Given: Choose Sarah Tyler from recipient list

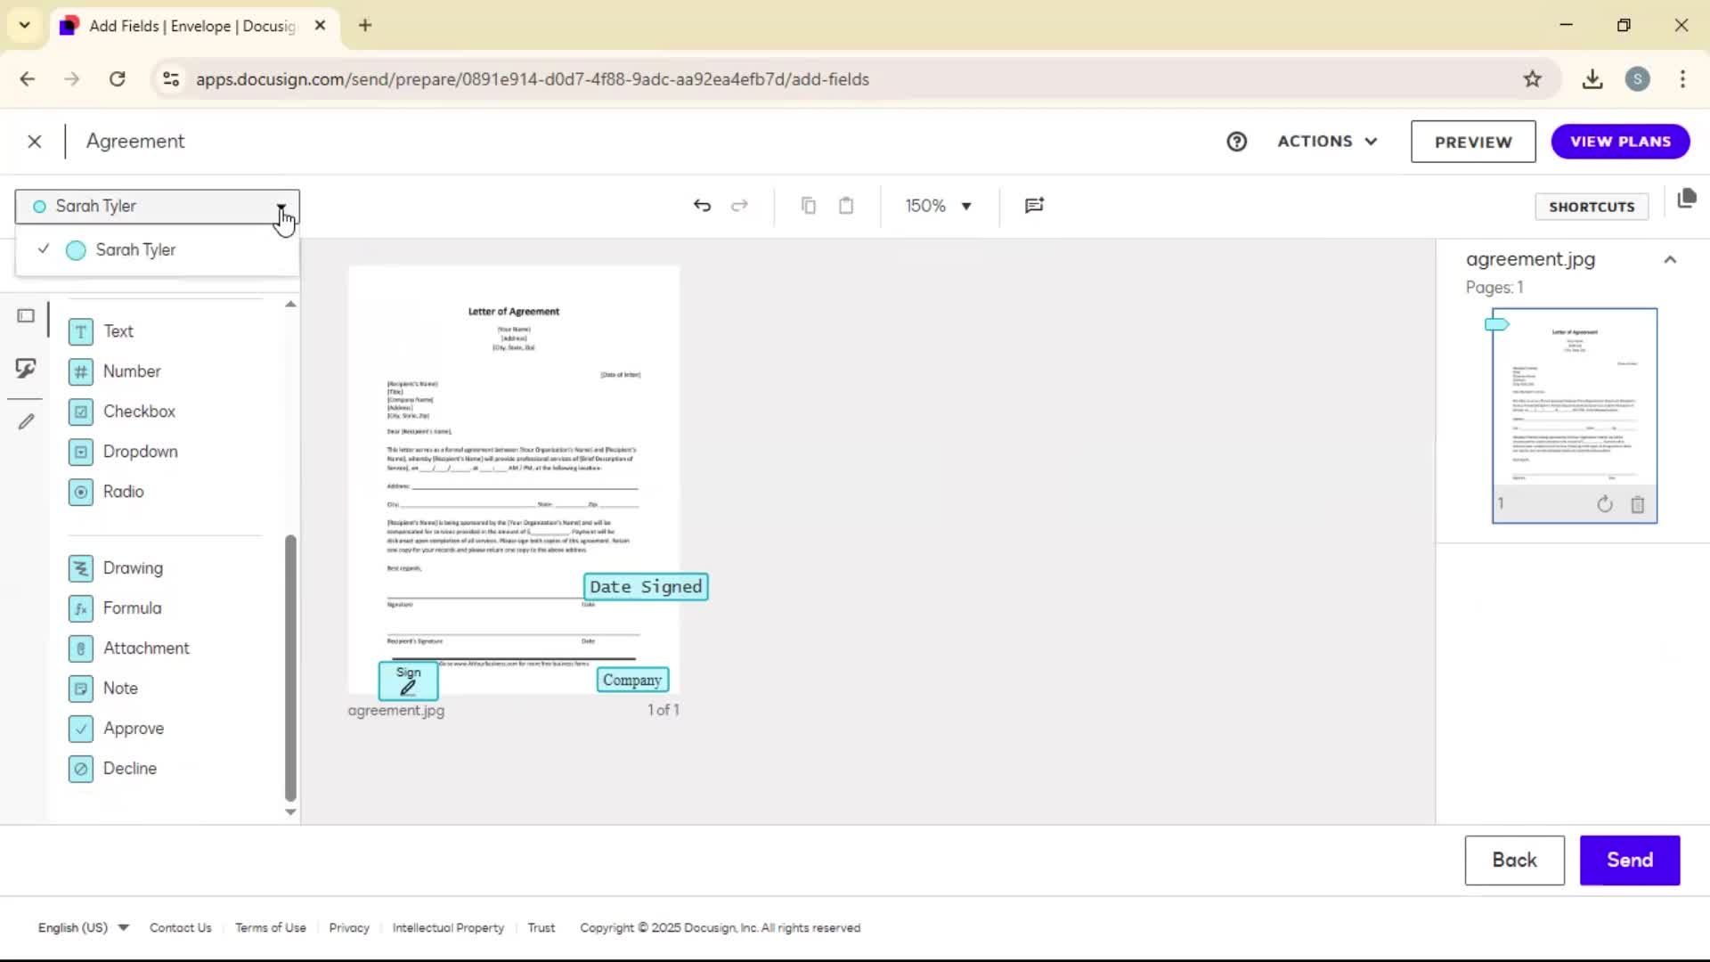Looking at the screenshot, I should click(x=158, y=250).
